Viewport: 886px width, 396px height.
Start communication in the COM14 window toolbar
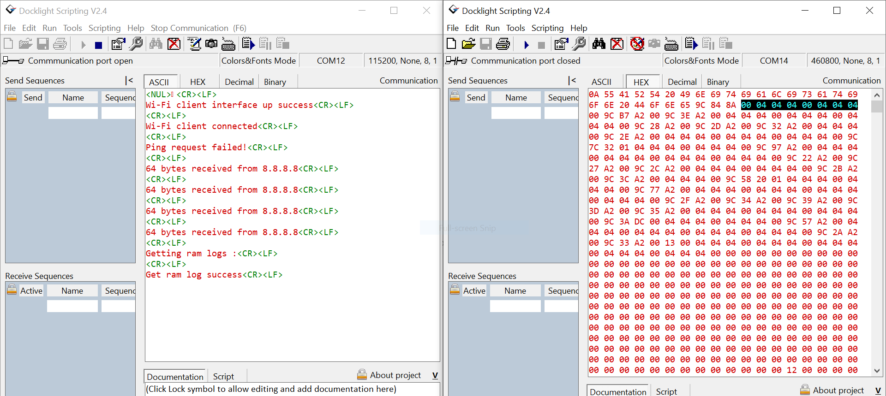click(x=526, y=45)
